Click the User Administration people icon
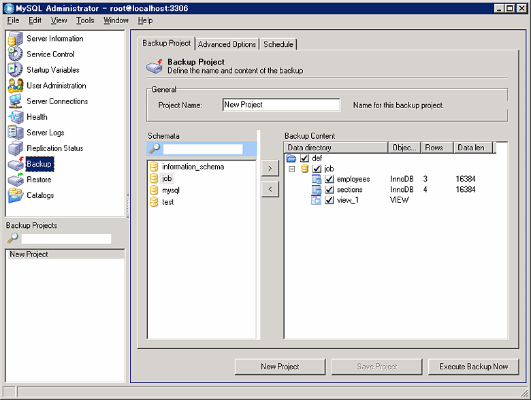This screenshot has height=400, width=531. (15, 86)
